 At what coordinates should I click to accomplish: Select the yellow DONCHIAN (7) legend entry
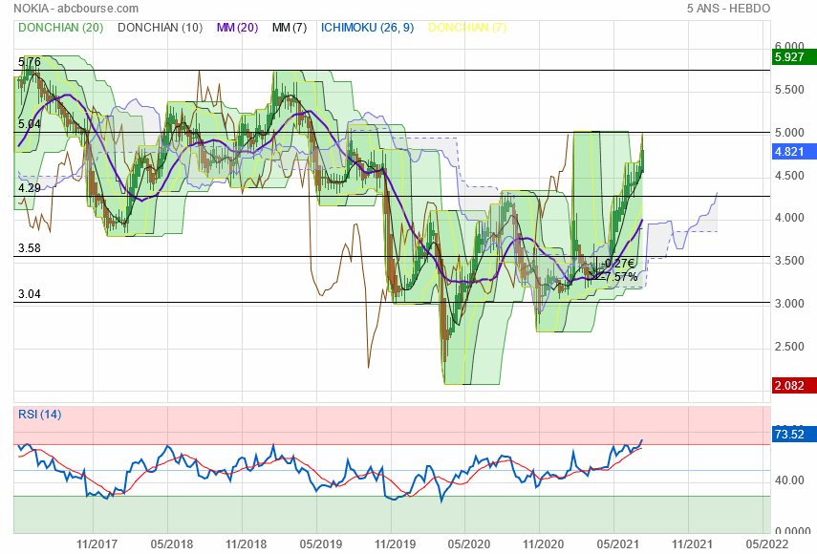point(467,28)
